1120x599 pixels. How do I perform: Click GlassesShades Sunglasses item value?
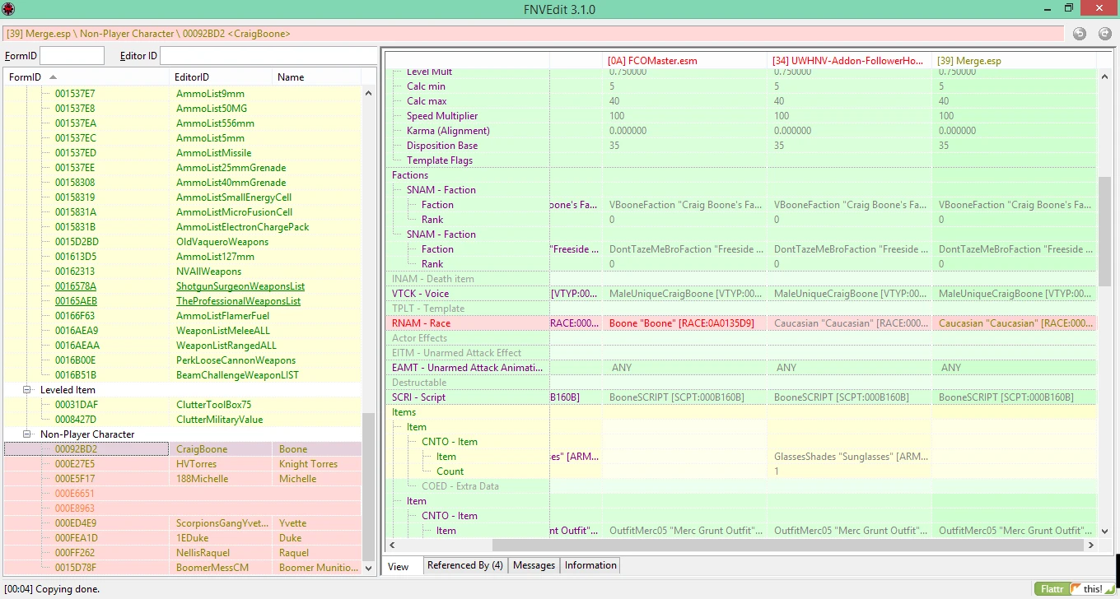[x=851, y=457]
